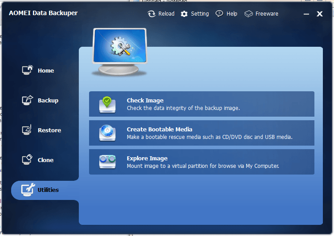
Task: Click the large utilities monitor illustration
Action: click(x=120, y=52)
